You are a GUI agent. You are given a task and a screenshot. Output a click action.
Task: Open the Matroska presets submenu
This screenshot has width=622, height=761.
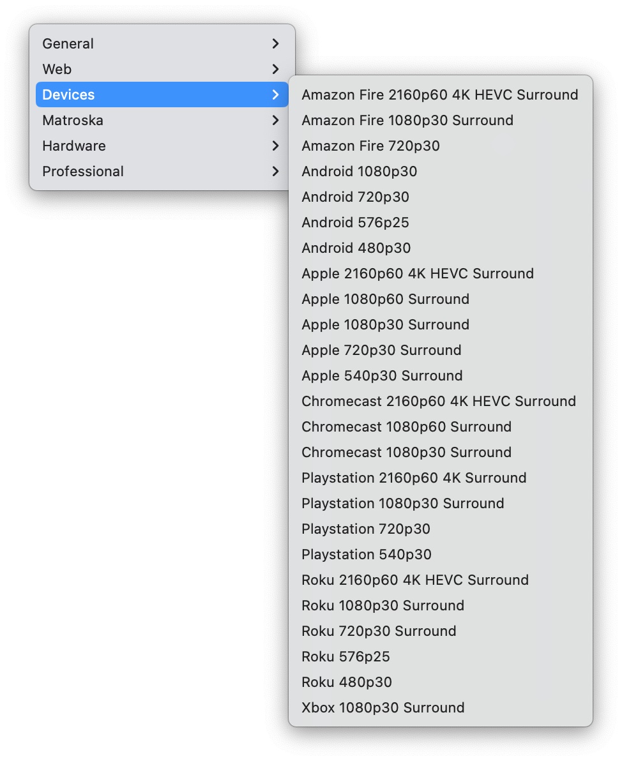(162, 120)
